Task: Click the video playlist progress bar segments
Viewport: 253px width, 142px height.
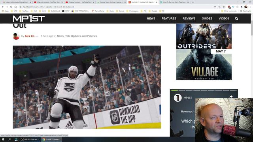Action: click(x=204, y=90)
